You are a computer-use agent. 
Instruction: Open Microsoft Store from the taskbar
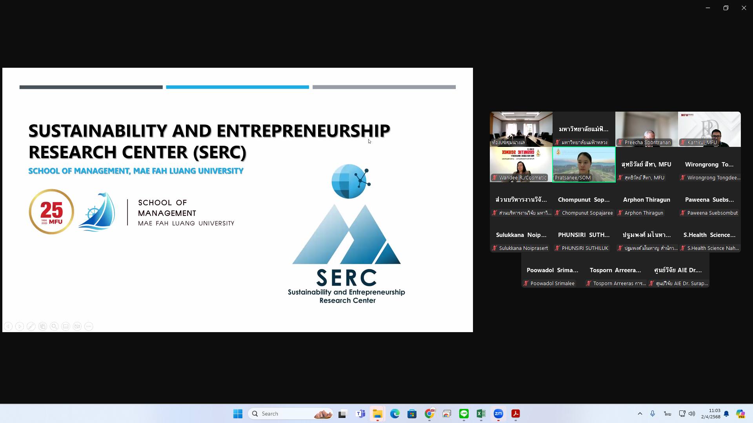[412, 414]
